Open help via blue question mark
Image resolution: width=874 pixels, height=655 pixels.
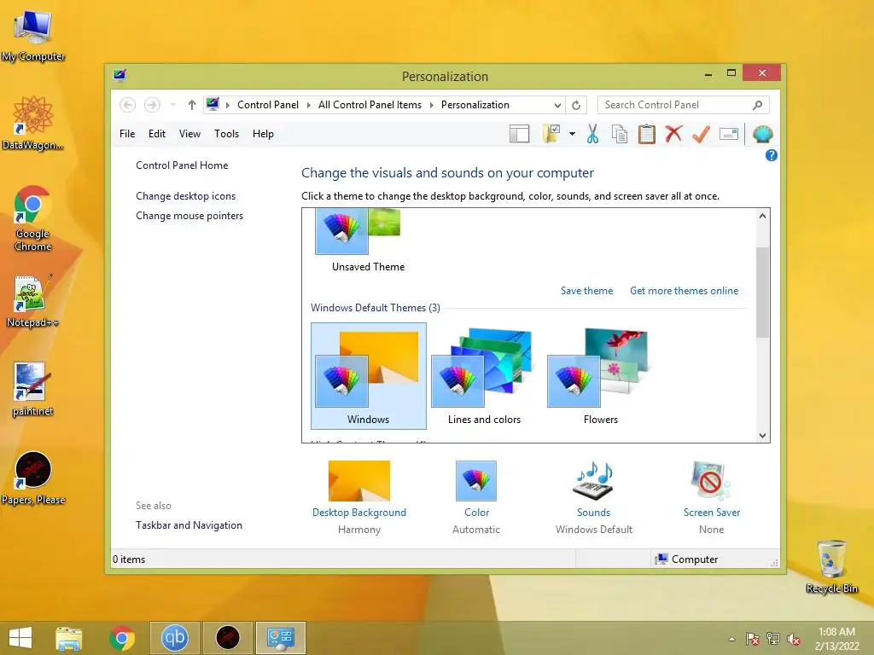click(x=771, y=155)
